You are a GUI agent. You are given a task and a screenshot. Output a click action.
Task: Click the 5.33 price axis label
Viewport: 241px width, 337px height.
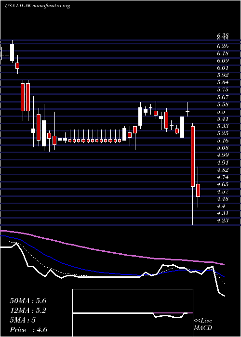tap(223, 126)
